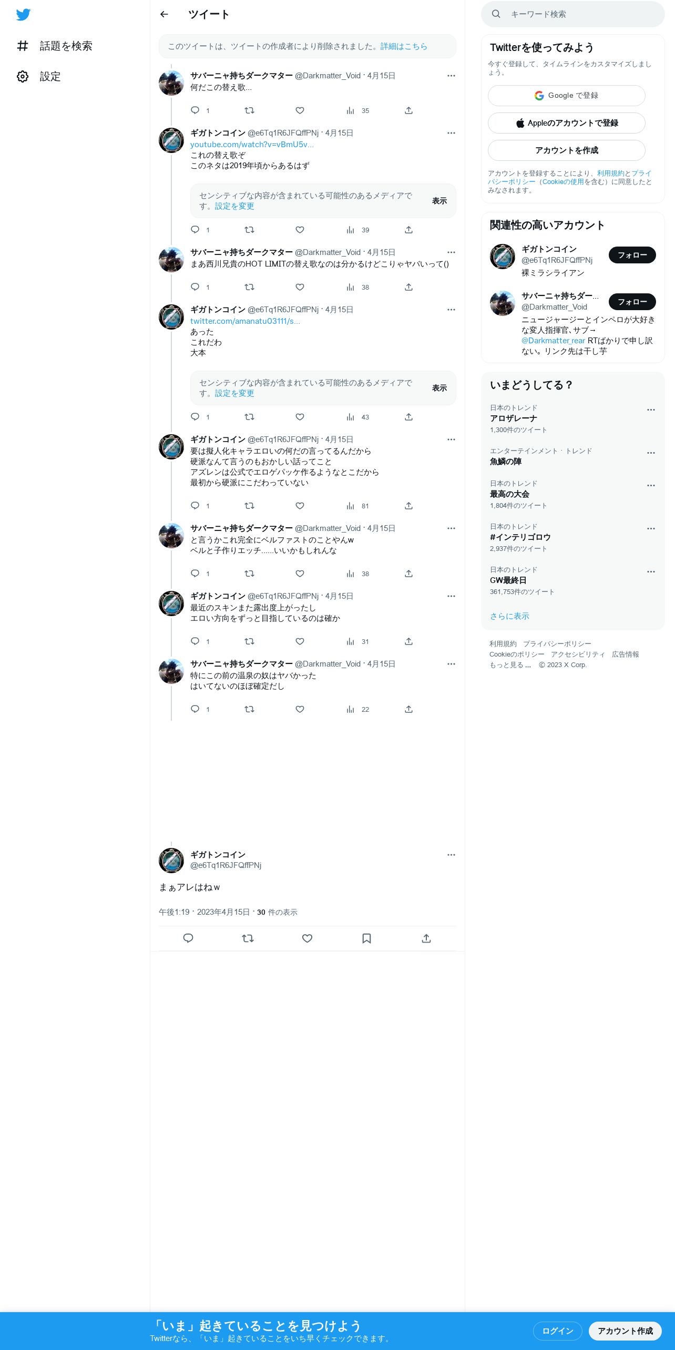Show sensitive media under youtube link tweet
The height and width of the screenshot is (1350, 675).
click(x=439, y=201)
